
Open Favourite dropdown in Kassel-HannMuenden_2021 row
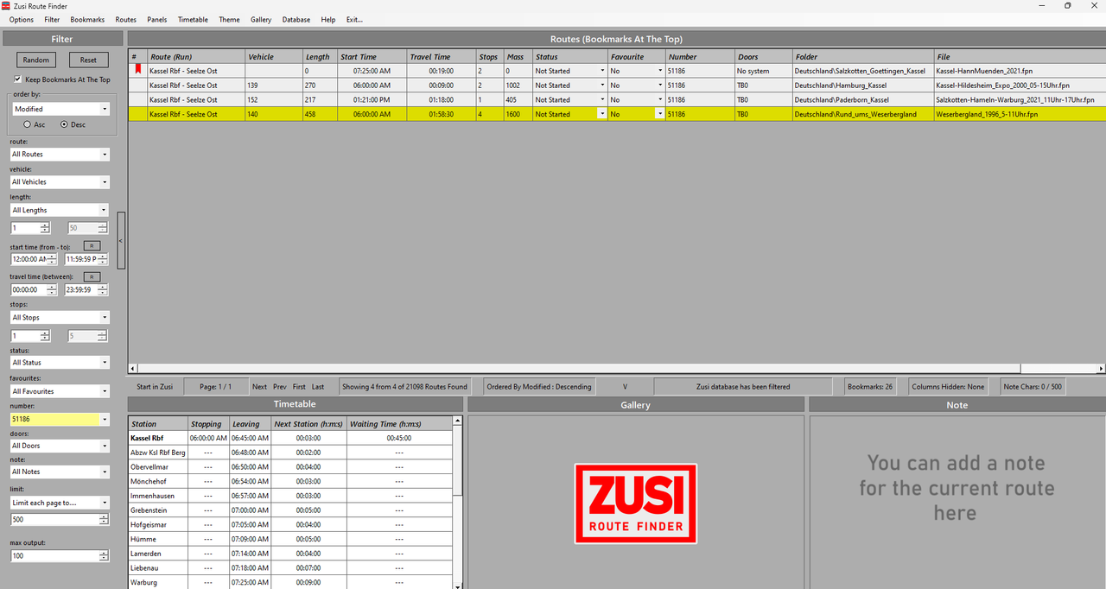click(x=660, y=71)
